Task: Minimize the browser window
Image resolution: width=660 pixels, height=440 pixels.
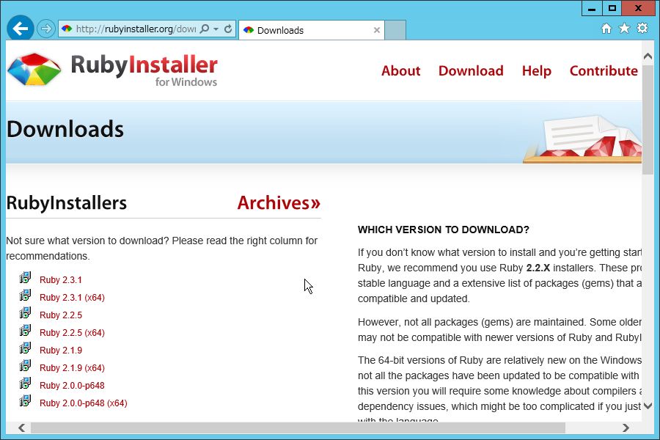Action: (593, 8)
